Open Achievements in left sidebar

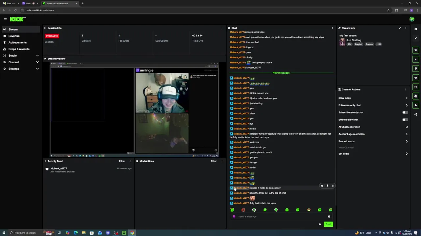click(21, 42)
